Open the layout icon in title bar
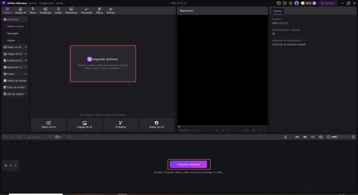Viewport: 358px width, 195px height. coord(278,3)
